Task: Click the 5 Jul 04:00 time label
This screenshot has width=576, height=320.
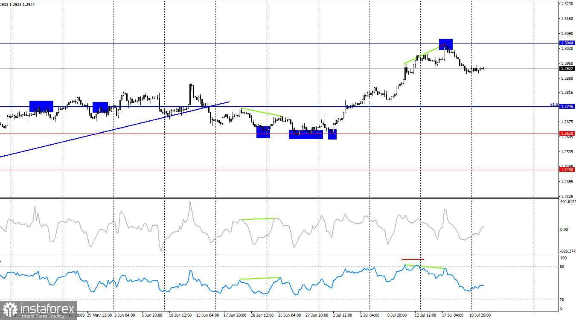Action: coord(370,315)
